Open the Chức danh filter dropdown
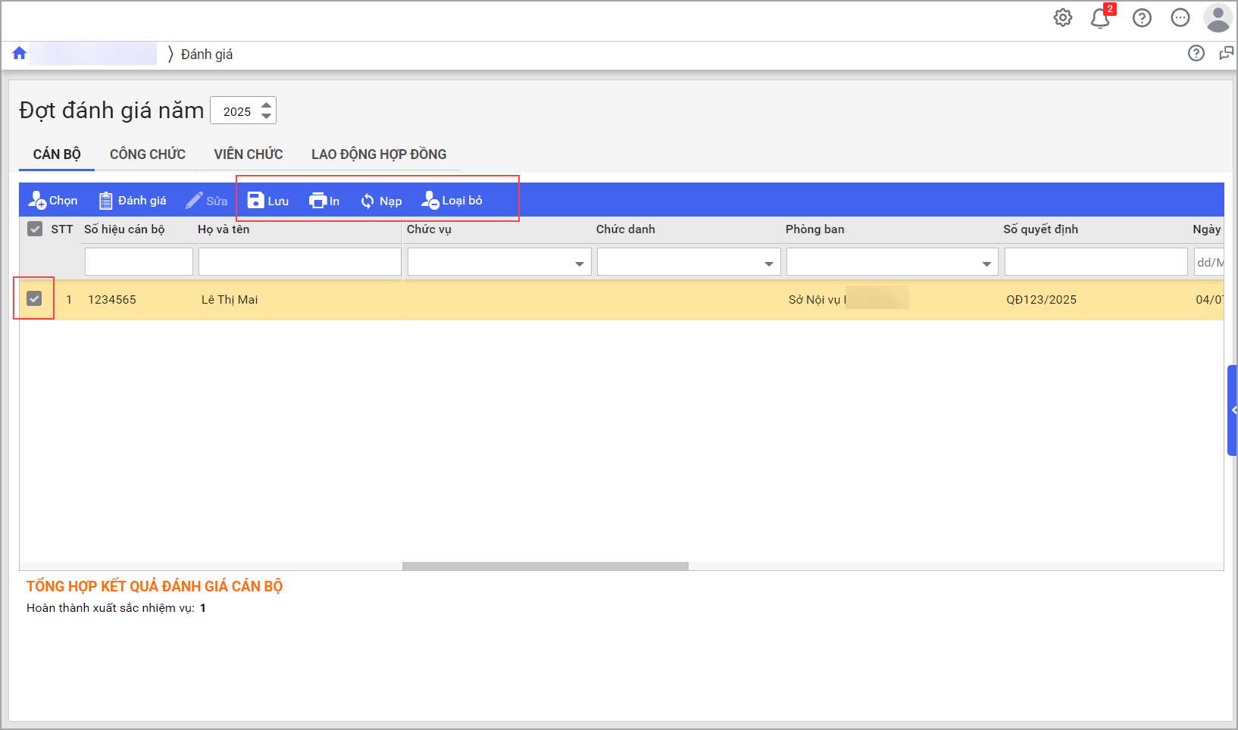Screen dimensions: 1238x730 coord(768,264)
